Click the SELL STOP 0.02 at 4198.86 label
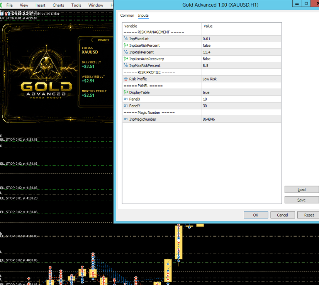 (x=19, y=140)
